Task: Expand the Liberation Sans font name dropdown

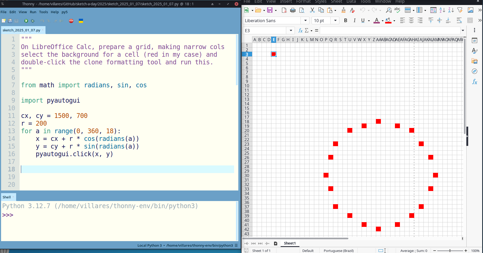Action: click(x=305, y=21)
